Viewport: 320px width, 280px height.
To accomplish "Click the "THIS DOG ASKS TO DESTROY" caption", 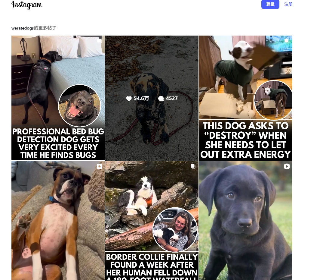I will click(245, 140).
